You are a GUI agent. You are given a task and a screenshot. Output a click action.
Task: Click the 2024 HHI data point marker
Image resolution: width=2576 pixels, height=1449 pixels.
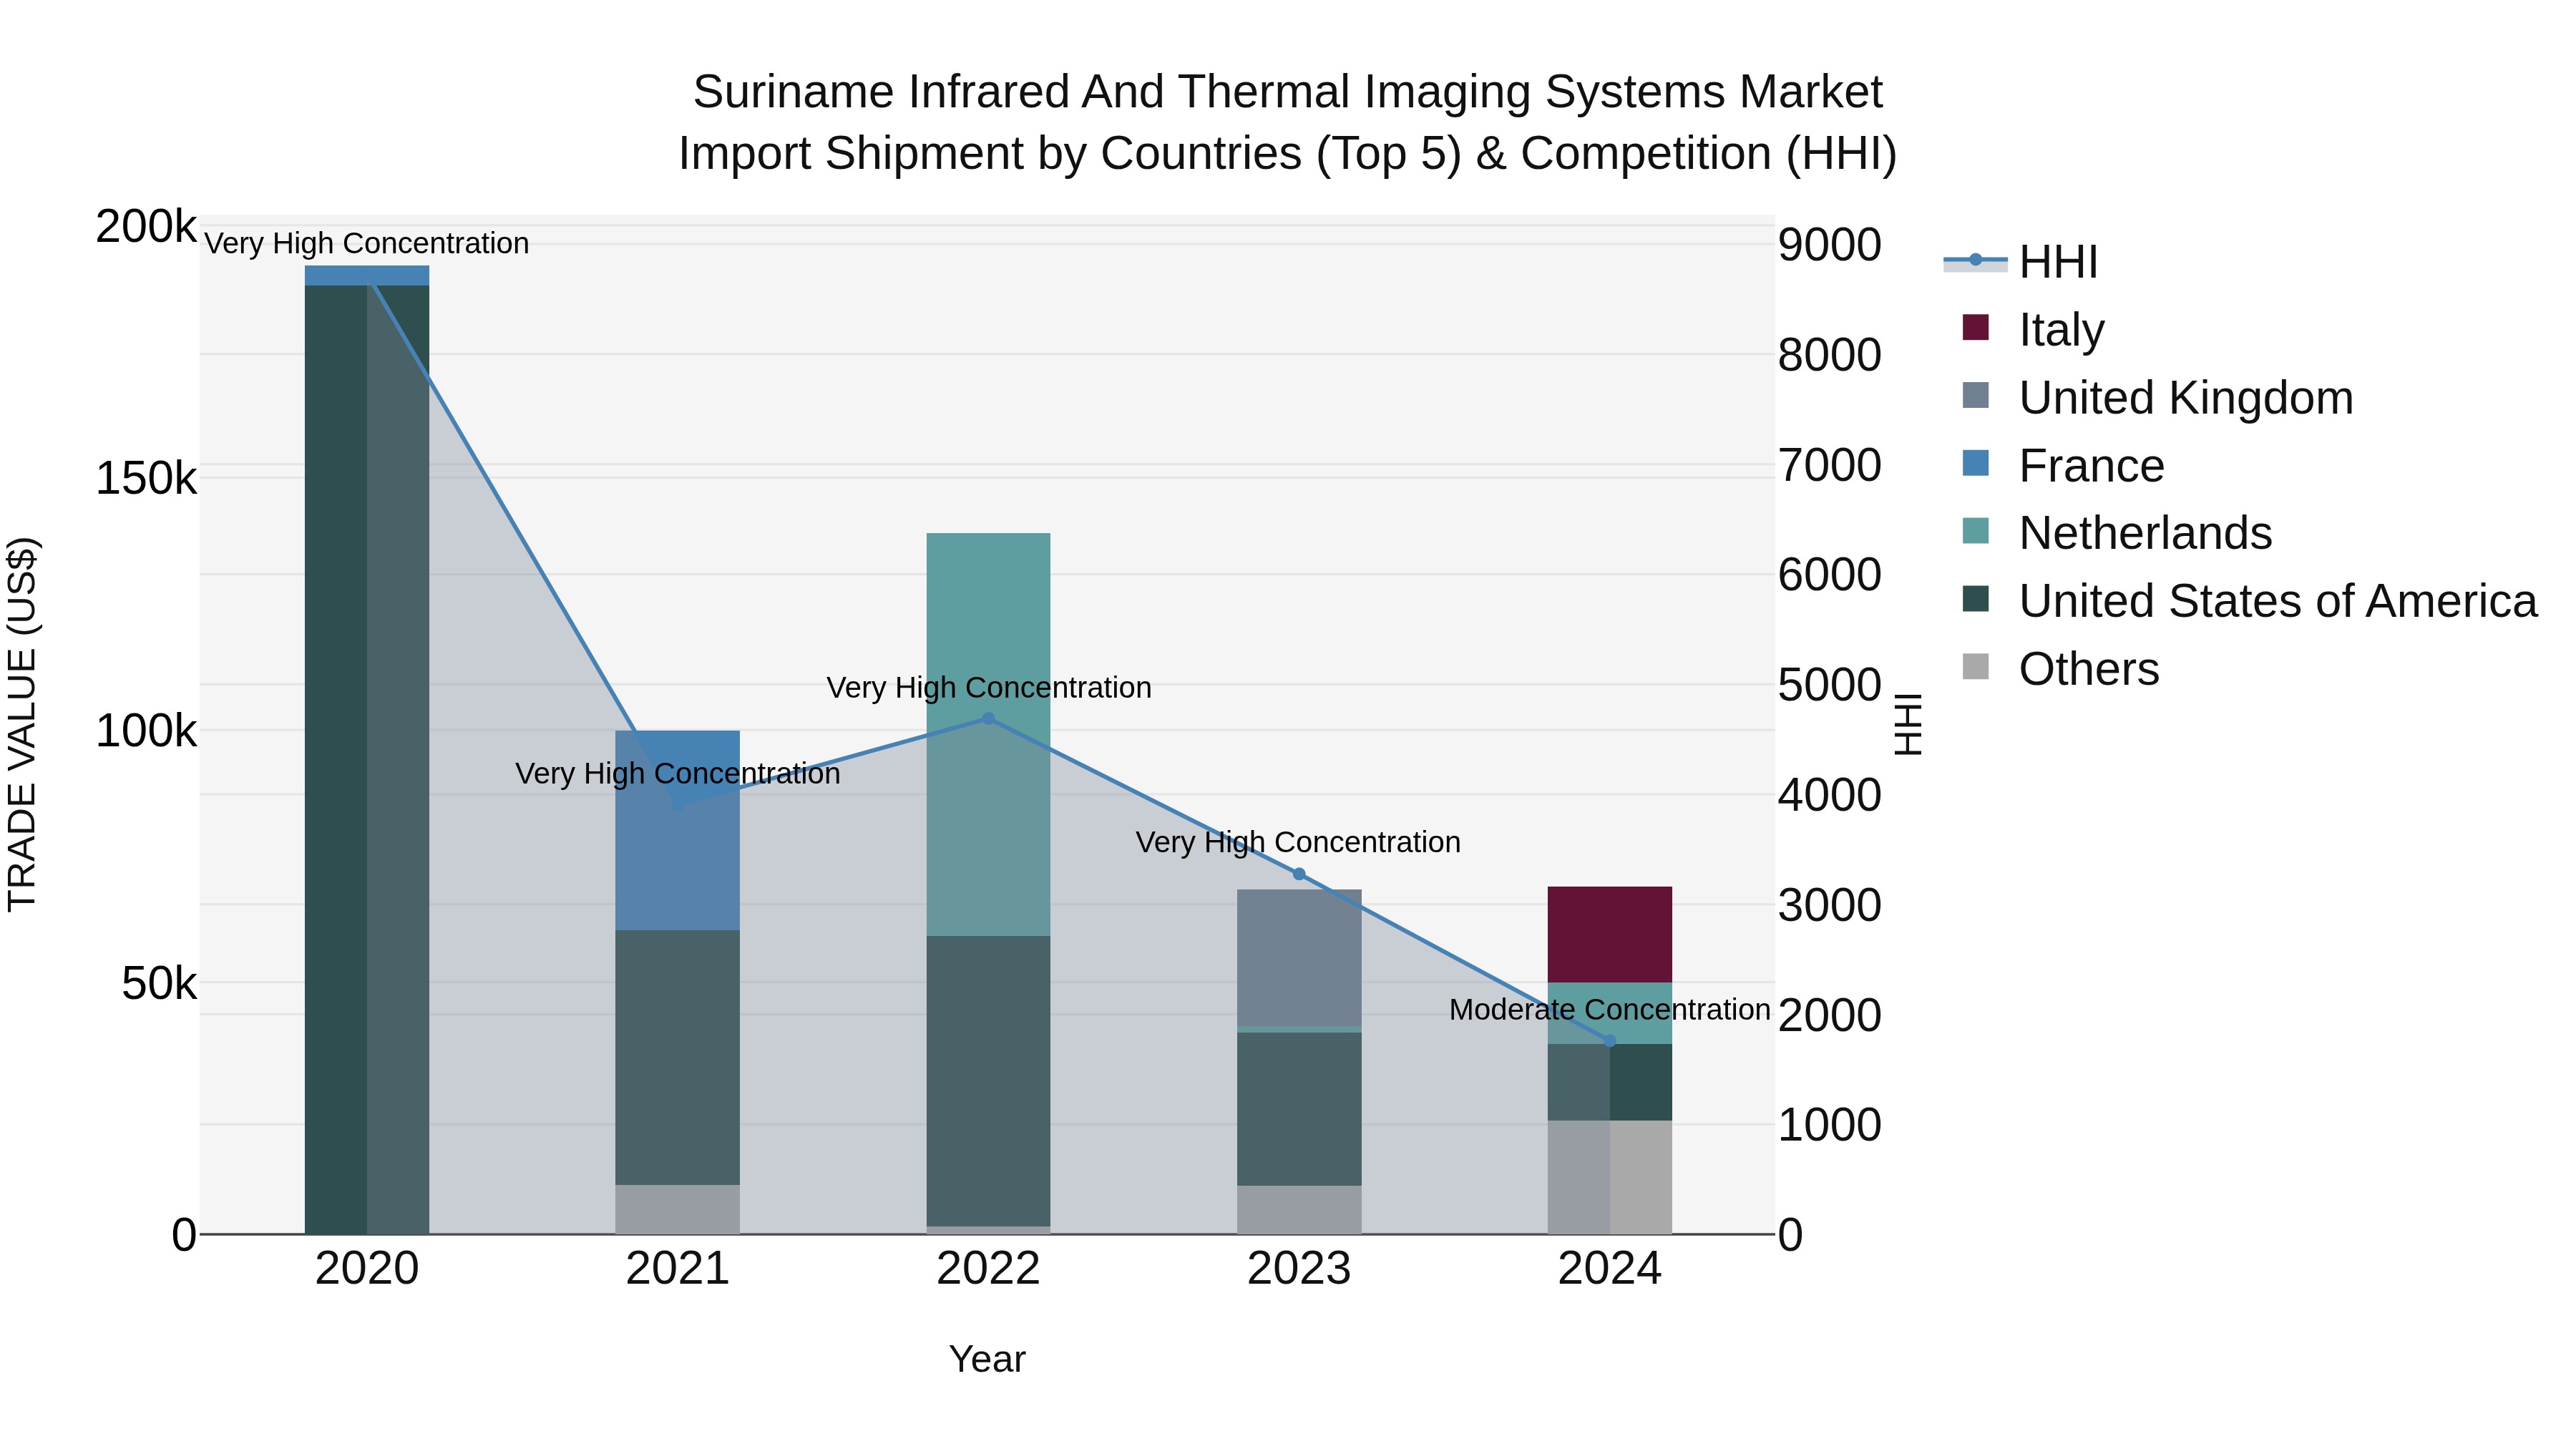point(1610,1041)
